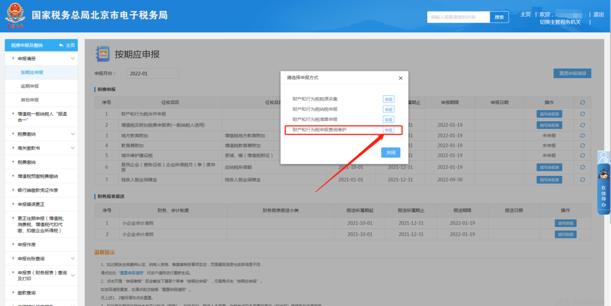Viewport: 611px width, 306px height.
Task: Click 切换主管税务机关 link
Action: tap(560, 22)
